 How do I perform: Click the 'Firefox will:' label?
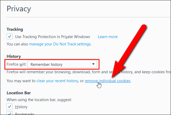16,64
